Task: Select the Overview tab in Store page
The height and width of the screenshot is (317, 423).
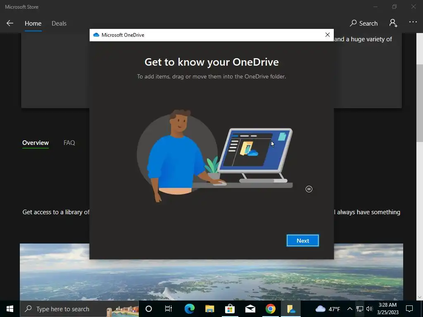Action: click(36, 142)
